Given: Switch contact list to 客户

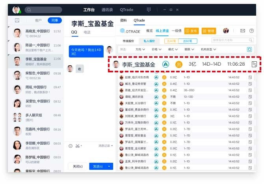Looking at the screenshot, I should (38, 20).
